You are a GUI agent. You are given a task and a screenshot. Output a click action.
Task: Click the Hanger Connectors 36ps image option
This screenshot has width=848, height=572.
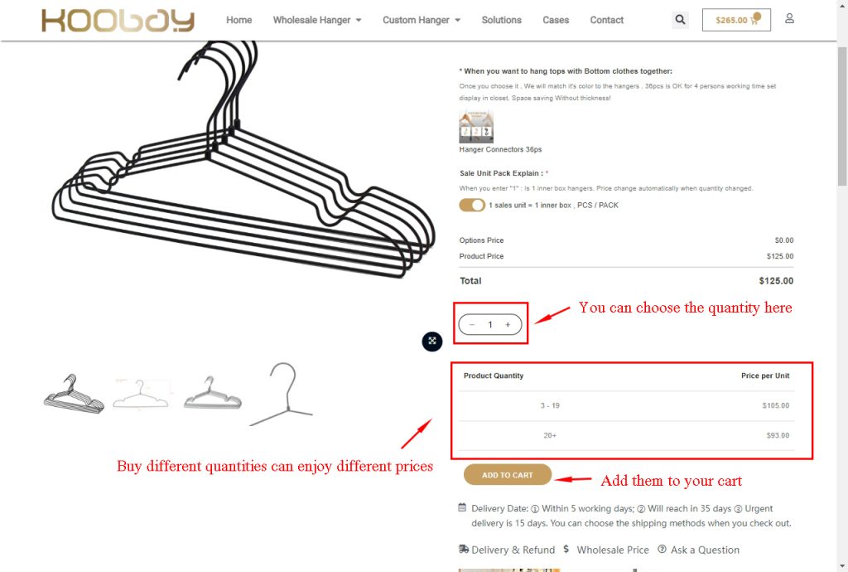tap(476, 127)
